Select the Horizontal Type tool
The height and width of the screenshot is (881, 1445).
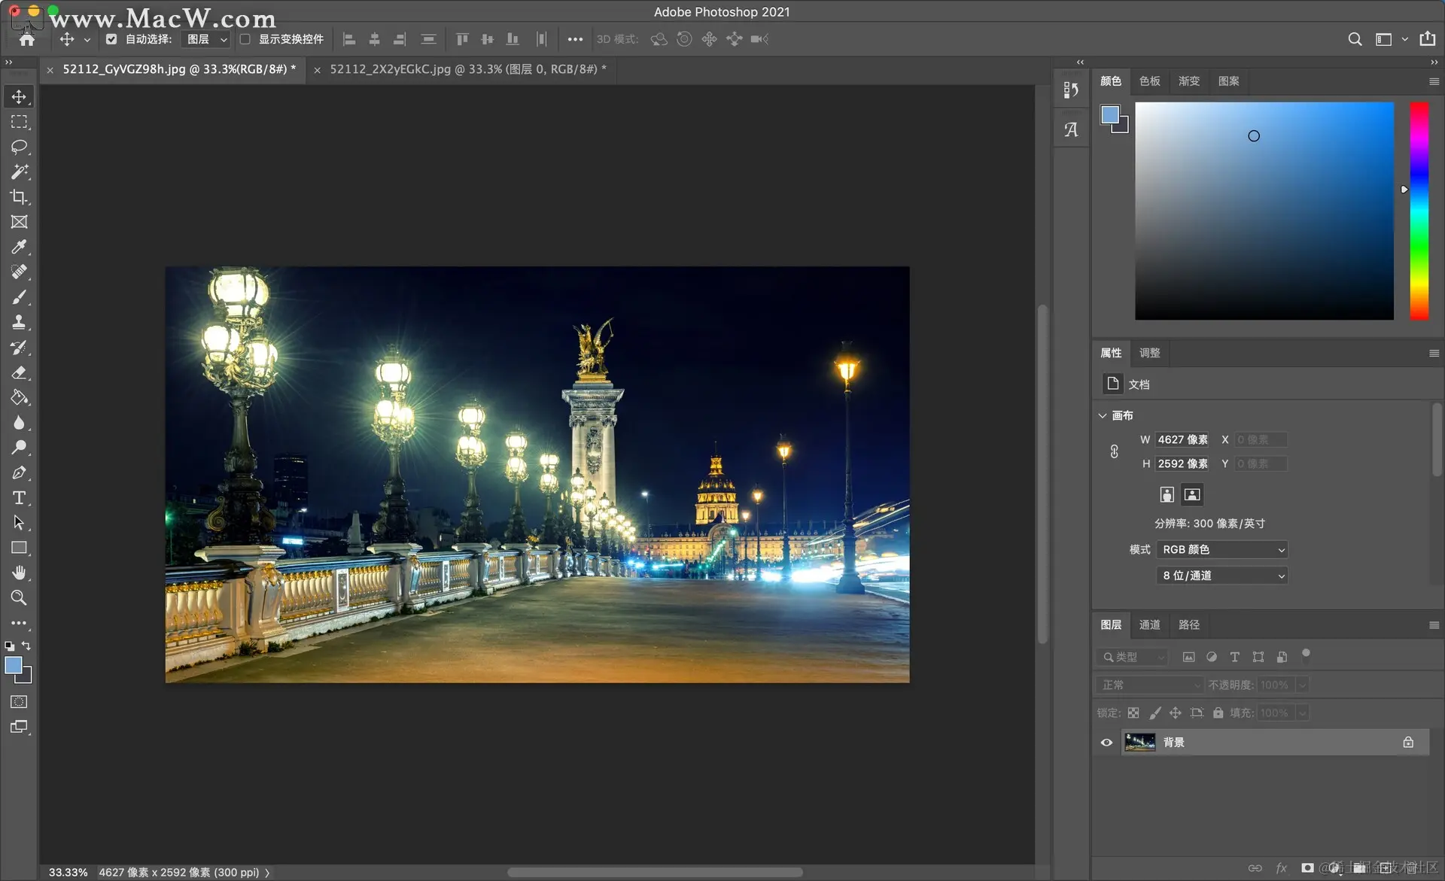coord(19,497)
